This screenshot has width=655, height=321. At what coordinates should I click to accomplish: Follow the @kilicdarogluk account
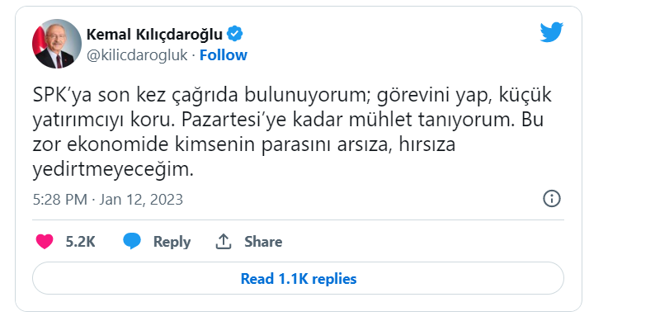pos(223,55)
